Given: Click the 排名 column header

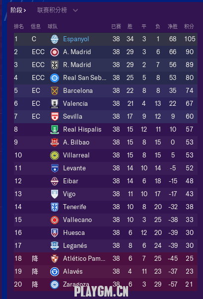Looking at the screenshot, I should tap(19, 26).
